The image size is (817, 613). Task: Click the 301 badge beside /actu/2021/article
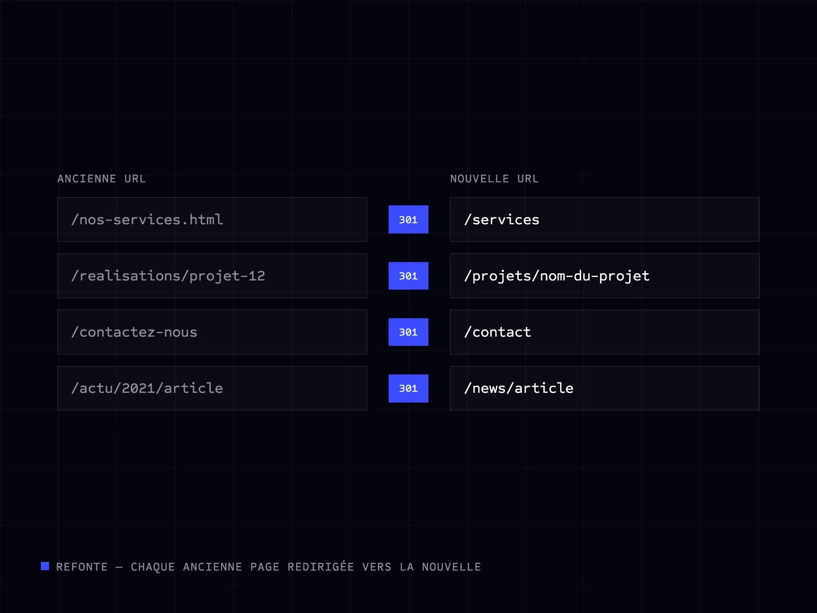(408, 388)
